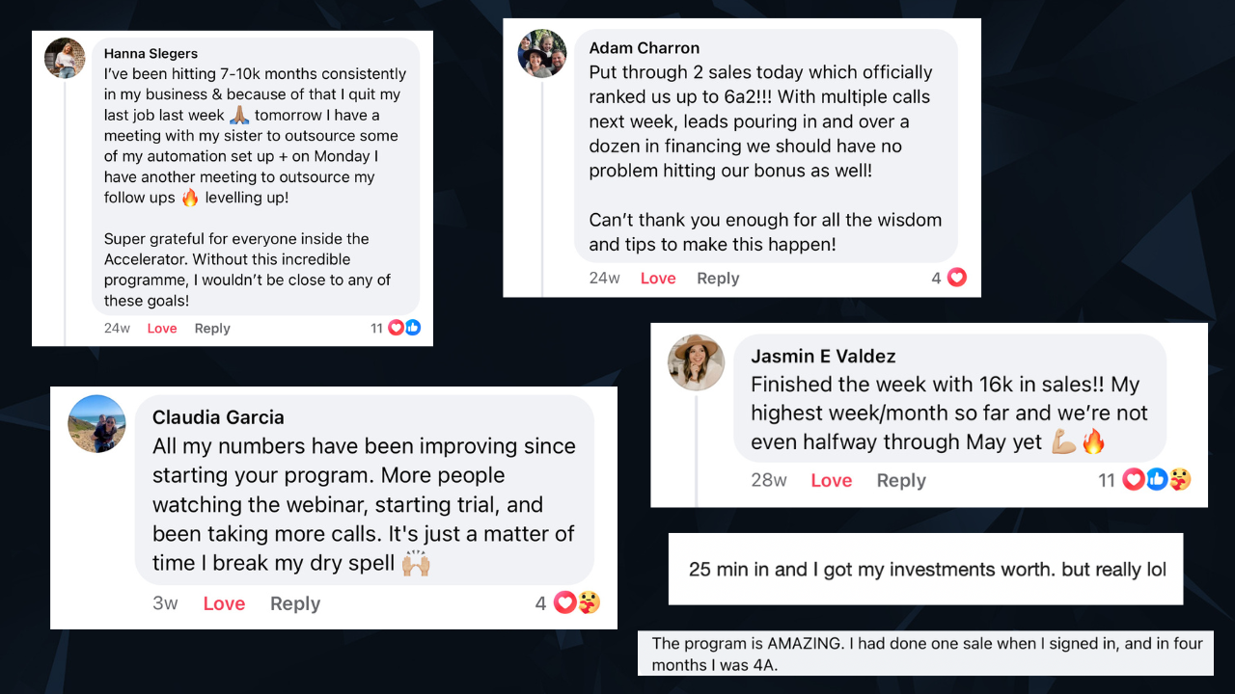Image resolution: width=1235 pixels, height=694 pixels.
Task: Open the Claudia Garcia name link
Action: point(218,417)
